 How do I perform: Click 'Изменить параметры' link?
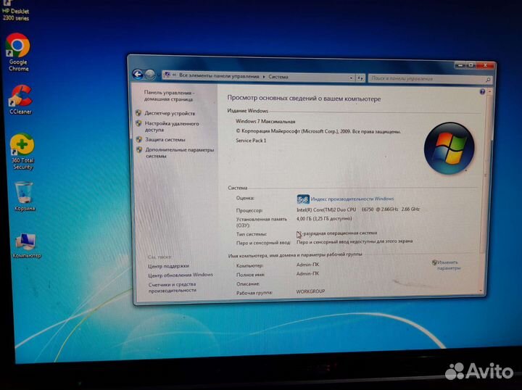[448, 265]
